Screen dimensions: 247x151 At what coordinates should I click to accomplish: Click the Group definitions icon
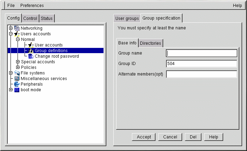pos(31,51)
